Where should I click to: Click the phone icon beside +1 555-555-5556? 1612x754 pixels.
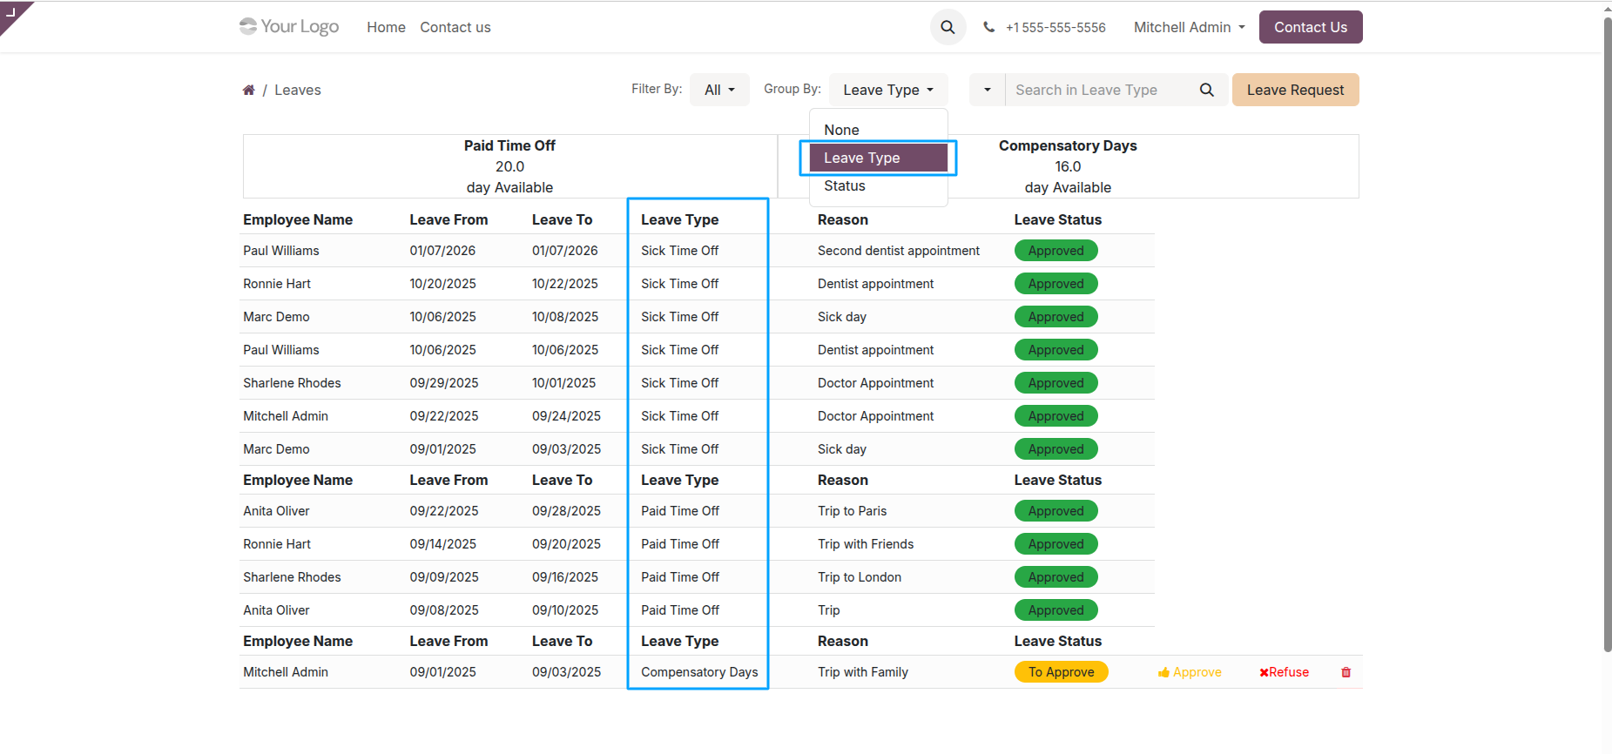988,27
